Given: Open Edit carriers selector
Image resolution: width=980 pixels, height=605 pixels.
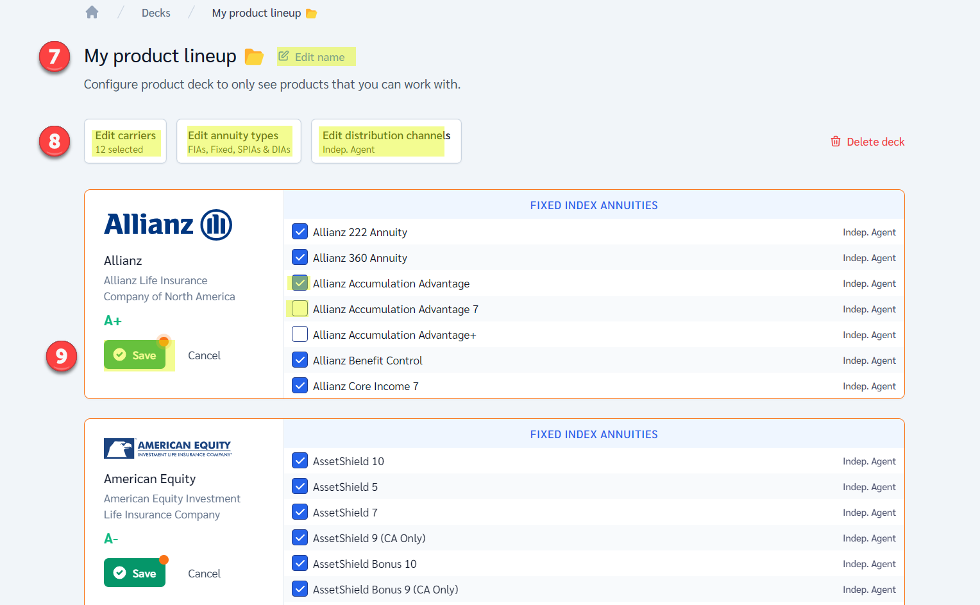Looking at the screenshot, I should (126, 141).
